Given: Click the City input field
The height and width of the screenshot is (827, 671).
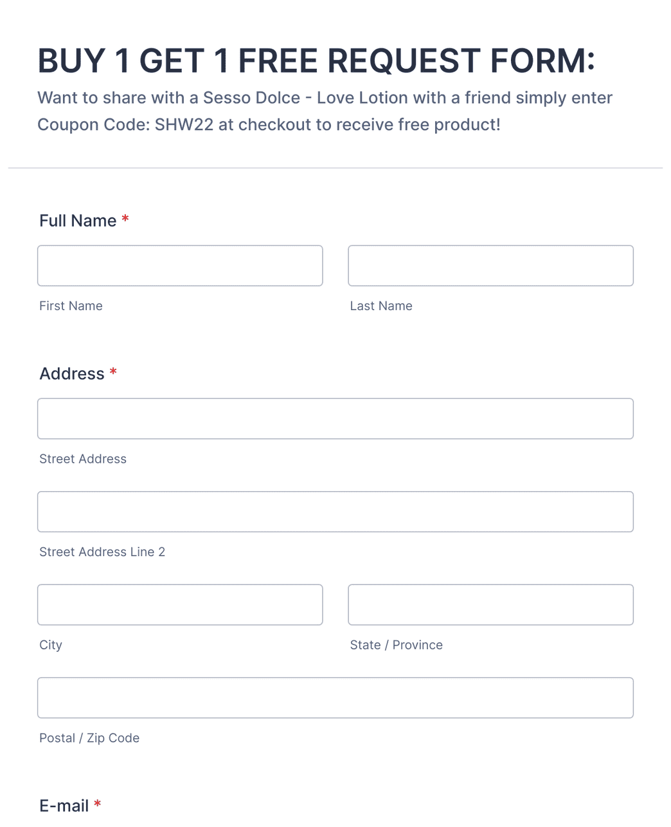Looking at the screenshot, I should click(x=180, y=604).
